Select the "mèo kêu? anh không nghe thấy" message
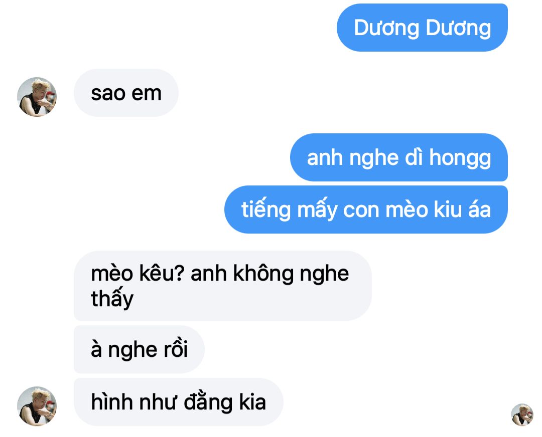542x437 pixels. click(223, 286)
